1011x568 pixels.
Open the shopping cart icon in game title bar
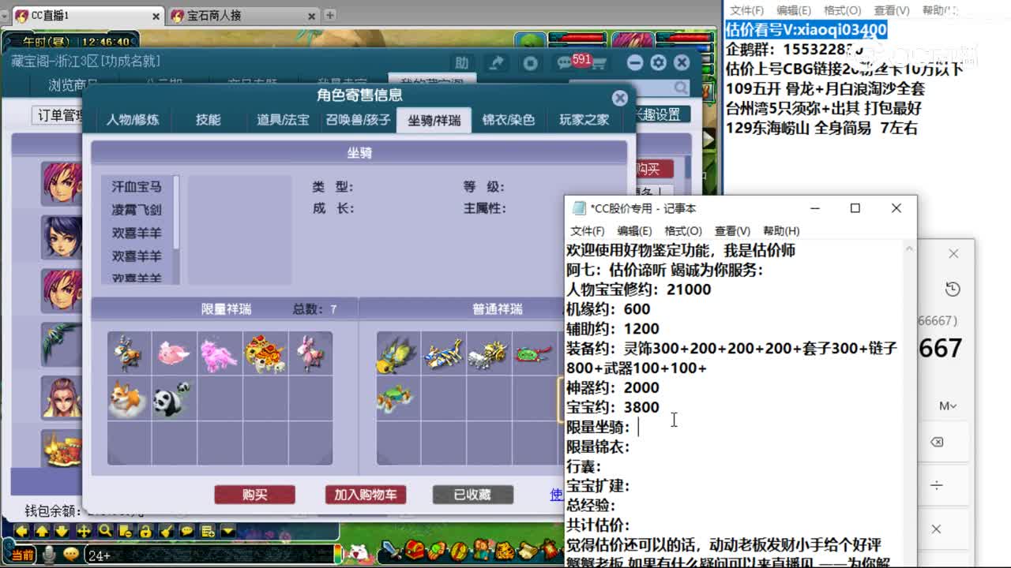pos(601,62)
